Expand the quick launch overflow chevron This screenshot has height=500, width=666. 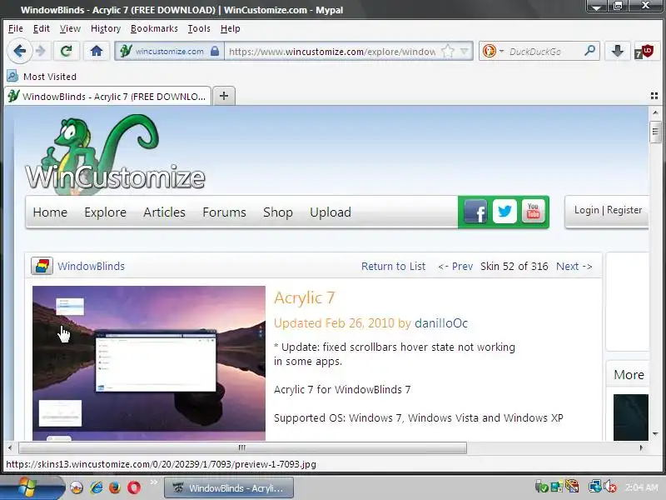point(153,482)
